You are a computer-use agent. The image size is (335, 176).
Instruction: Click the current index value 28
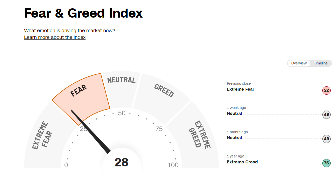(x=121, y=162)
